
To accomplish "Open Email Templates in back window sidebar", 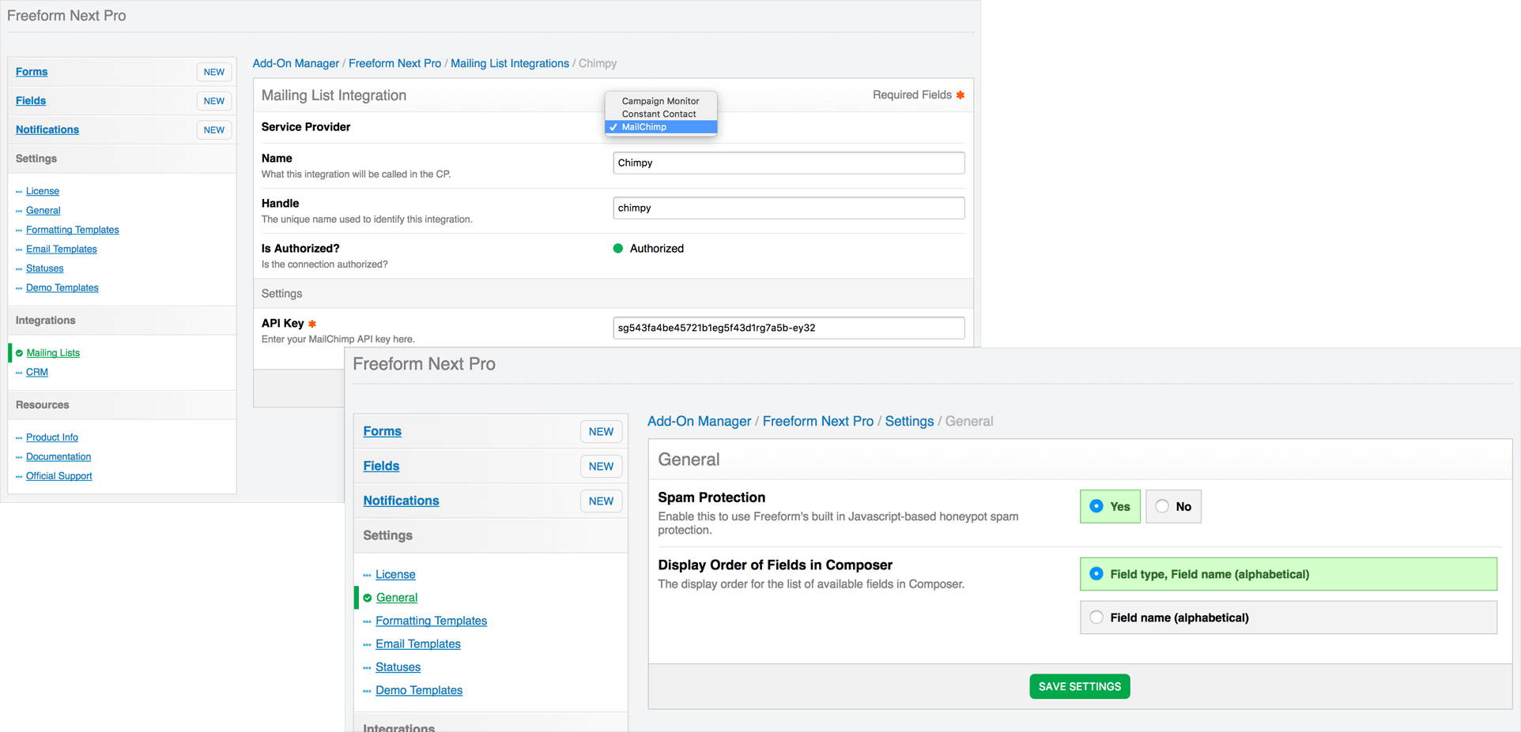I will point(62,250).
